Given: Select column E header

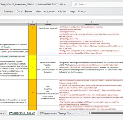Looking at the screenshot, I should coord(91,22).
